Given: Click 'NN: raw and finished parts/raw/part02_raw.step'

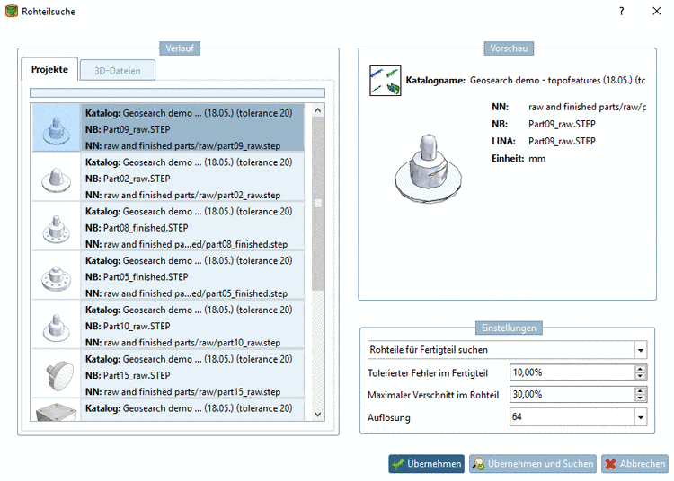Looking at the screenshot, I should pos(182,195).
